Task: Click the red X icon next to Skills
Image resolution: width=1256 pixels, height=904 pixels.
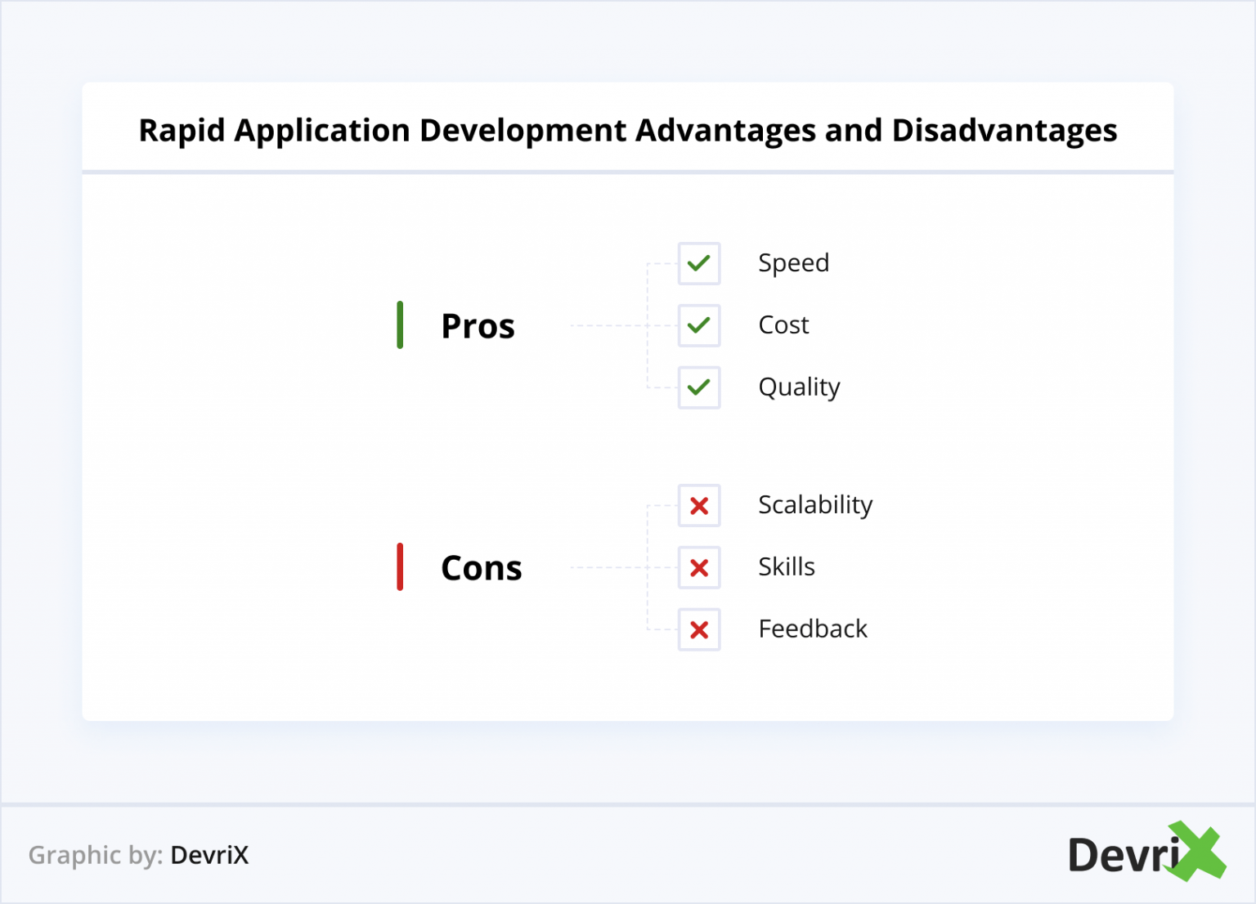Action: (x=699, y=567)
